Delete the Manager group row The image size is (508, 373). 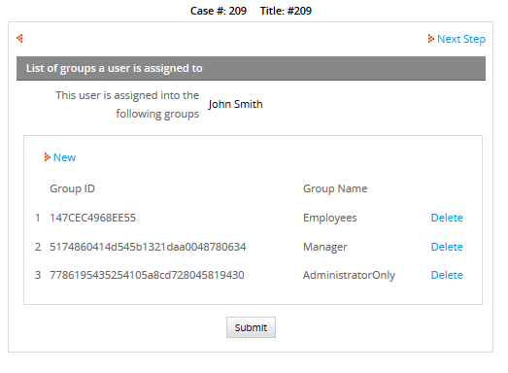[447, 247]
